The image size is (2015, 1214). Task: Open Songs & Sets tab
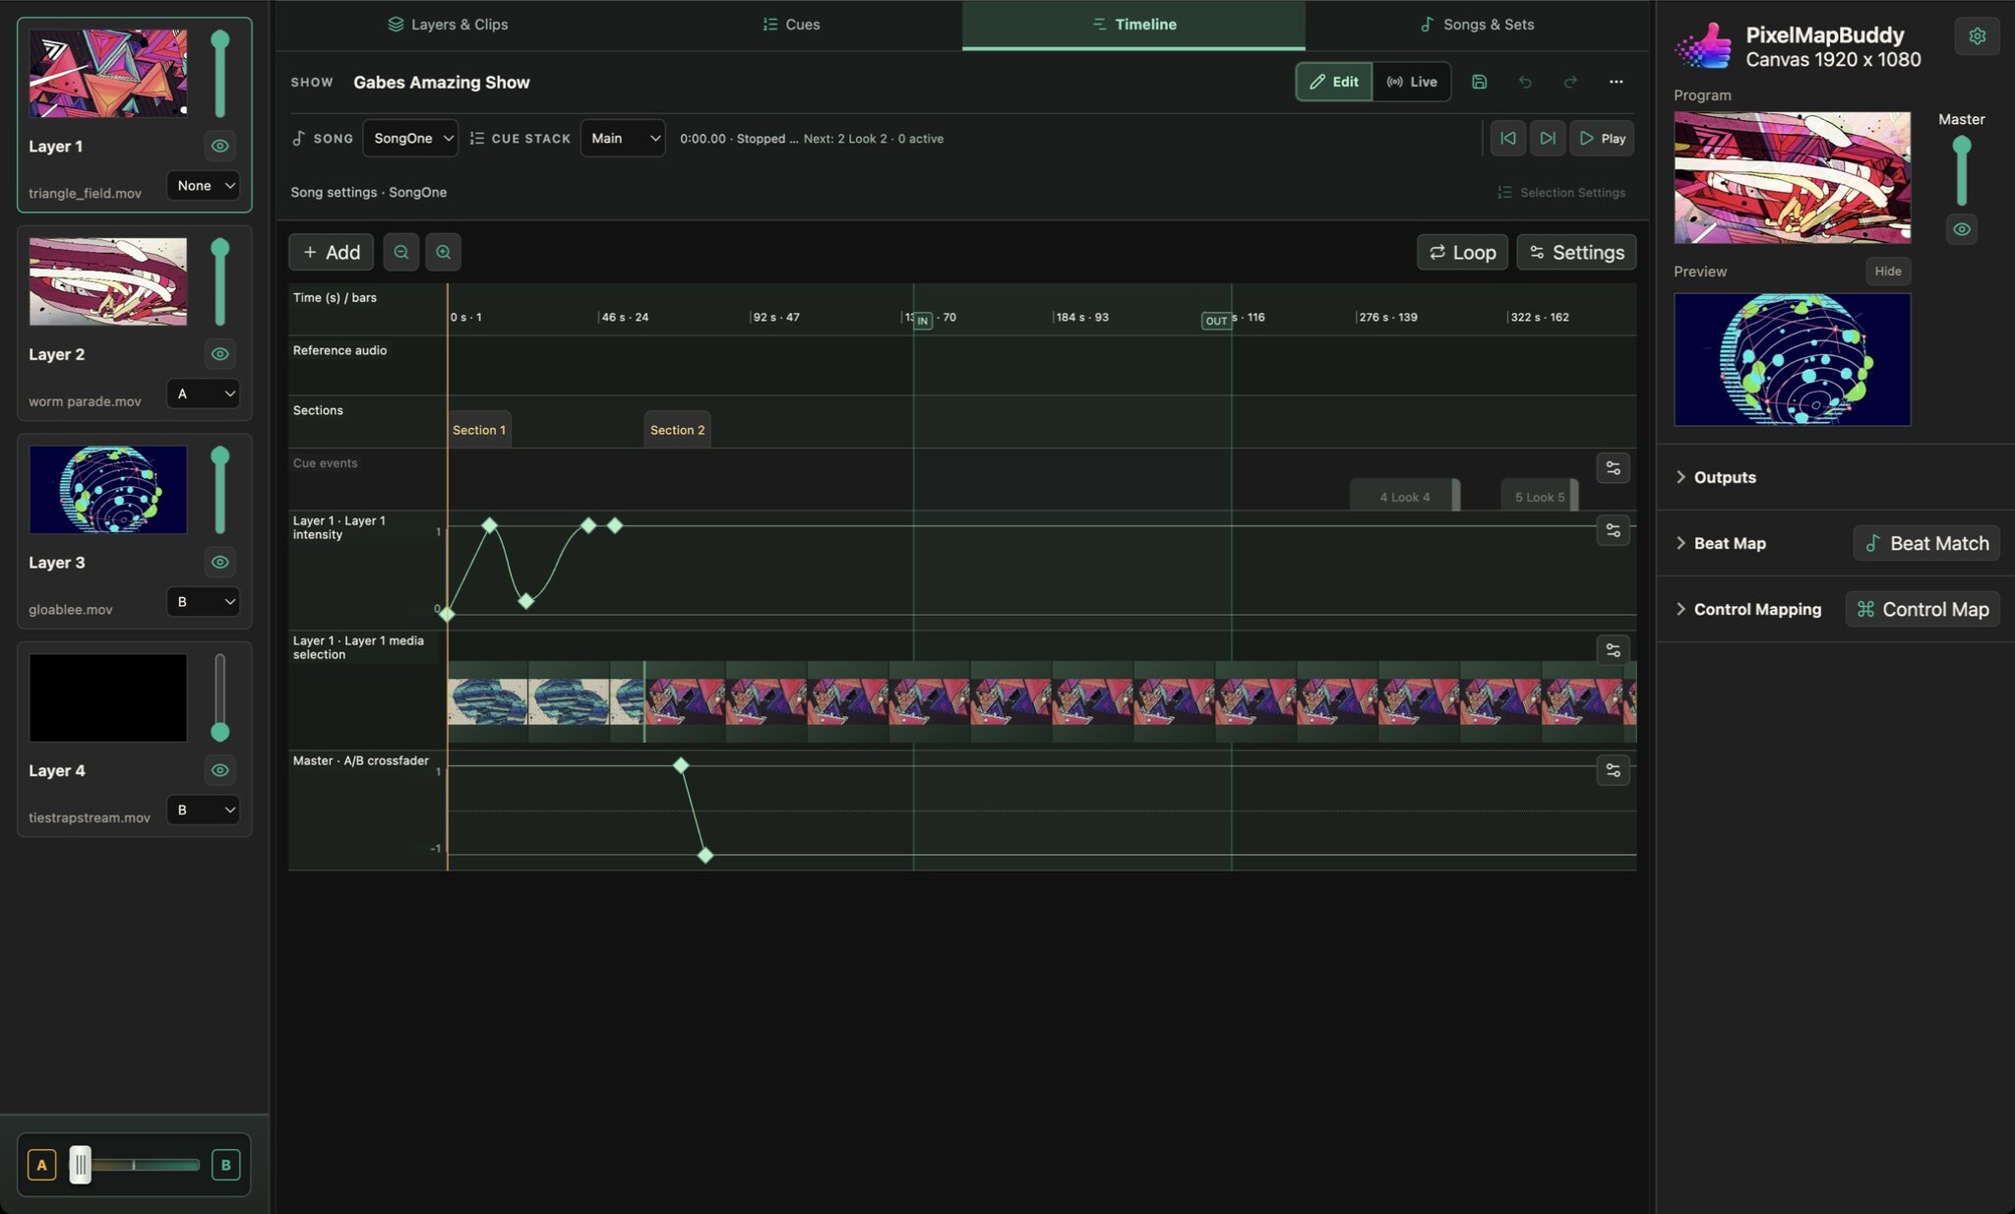1477,25
